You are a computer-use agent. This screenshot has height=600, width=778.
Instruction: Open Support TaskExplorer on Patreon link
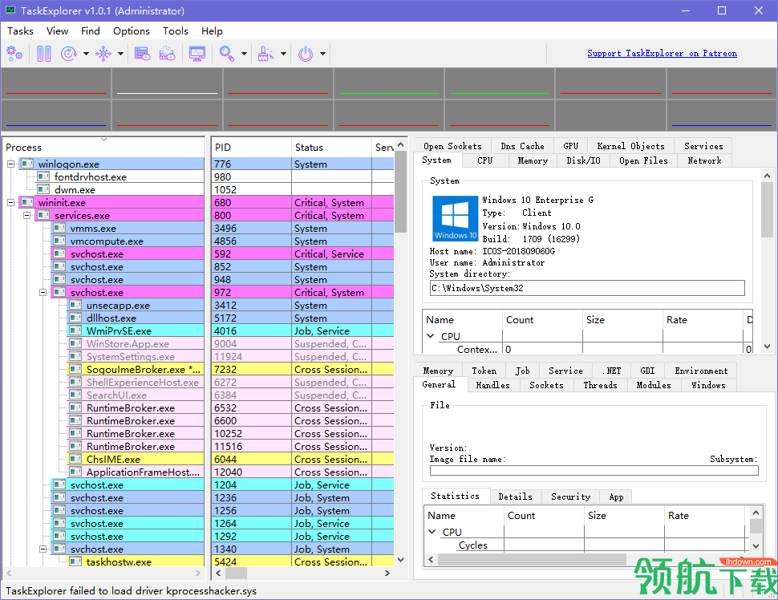coord(662,53)
